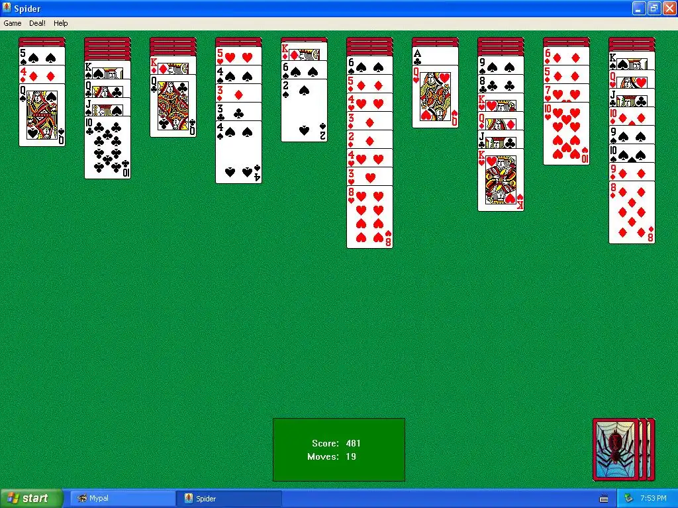Click the Score and Moves box for a hint

pyautogui.click(x=339, y=450)
